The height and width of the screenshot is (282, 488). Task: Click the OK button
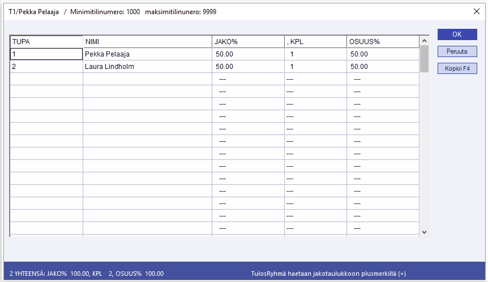[x=457, y=34]
